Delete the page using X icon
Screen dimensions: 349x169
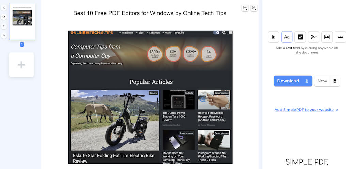click(4, 7)
